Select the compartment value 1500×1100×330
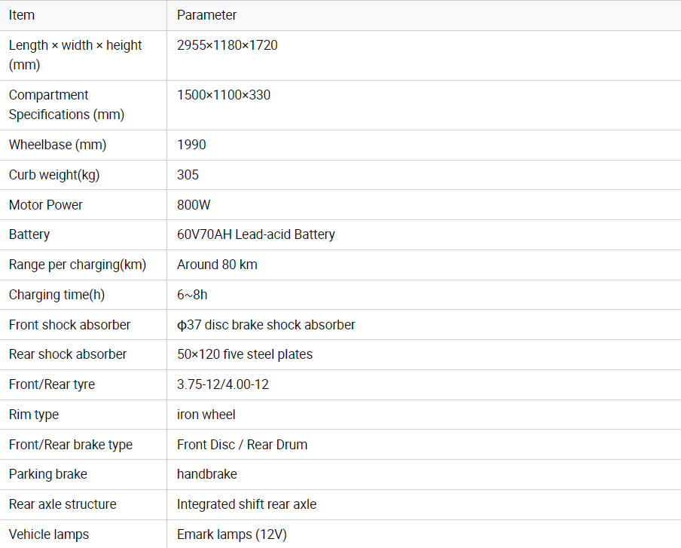This screenshot has height=548, width=681. tap(224, 95)
